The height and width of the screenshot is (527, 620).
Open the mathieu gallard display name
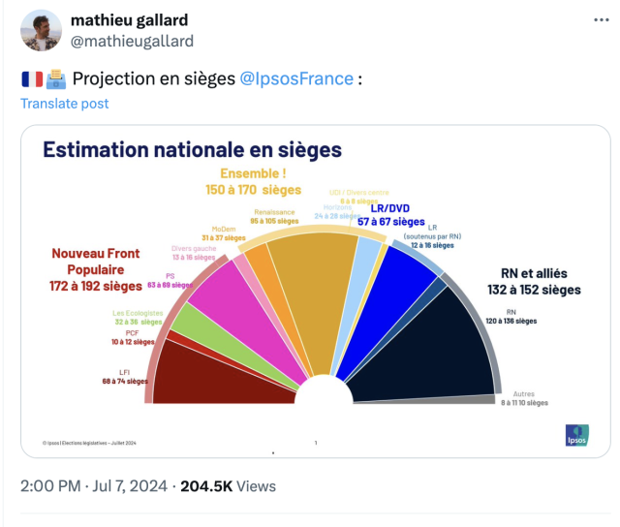click(130, 20)
